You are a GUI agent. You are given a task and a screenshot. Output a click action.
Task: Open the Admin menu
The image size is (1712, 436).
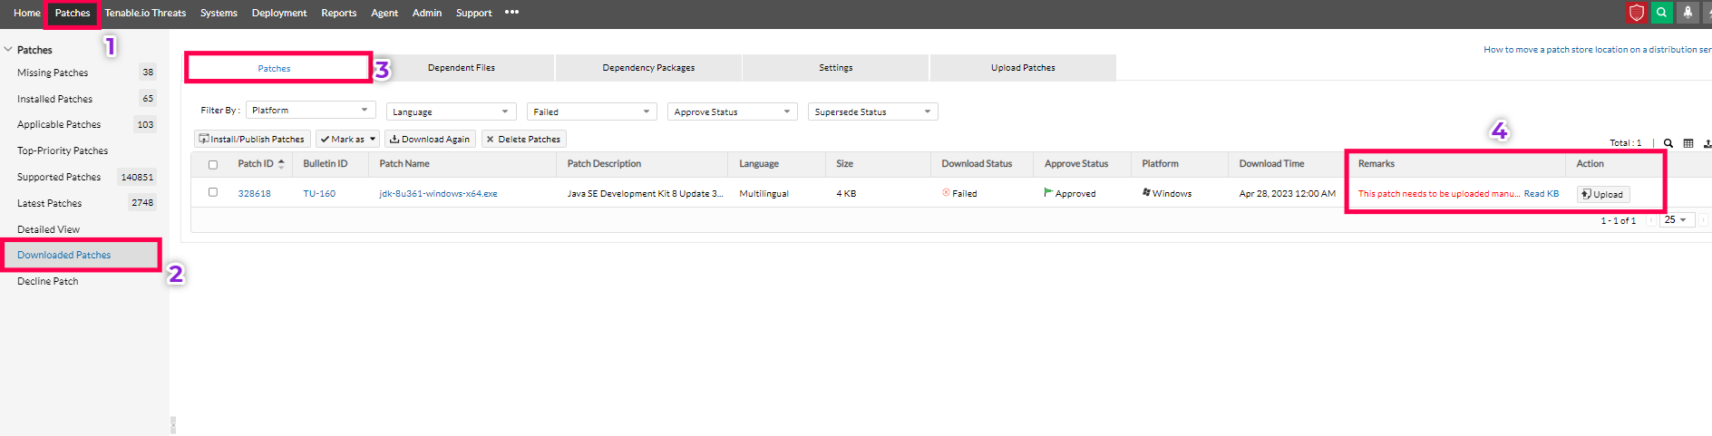[427, 13]
